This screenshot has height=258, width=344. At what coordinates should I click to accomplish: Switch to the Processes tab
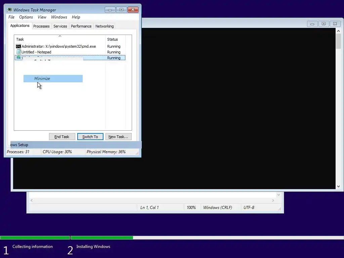click(x=41, y=26)
